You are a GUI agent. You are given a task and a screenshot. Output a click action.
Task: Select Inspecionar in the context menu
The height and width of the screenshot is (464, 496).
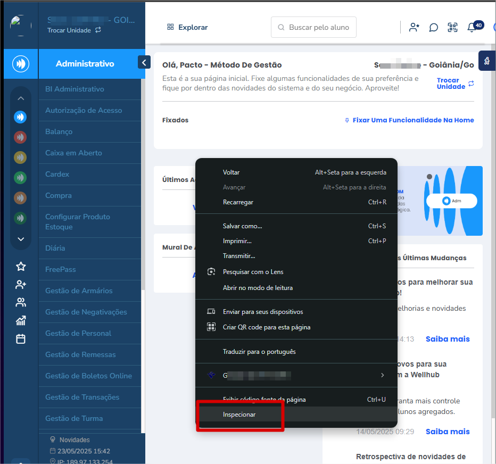pyautogui.click(x=239, y=415)
